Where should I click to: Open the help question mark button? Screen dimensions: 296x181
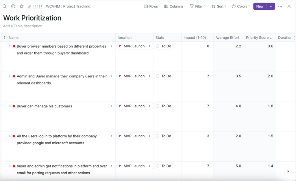pyautogui.click(x=288, y=172)
